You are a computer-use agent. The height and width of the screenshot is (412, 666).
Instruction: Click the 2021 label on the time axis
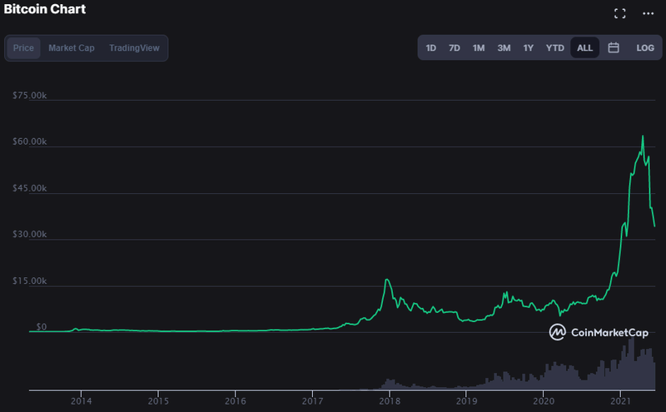click(620, 401)
